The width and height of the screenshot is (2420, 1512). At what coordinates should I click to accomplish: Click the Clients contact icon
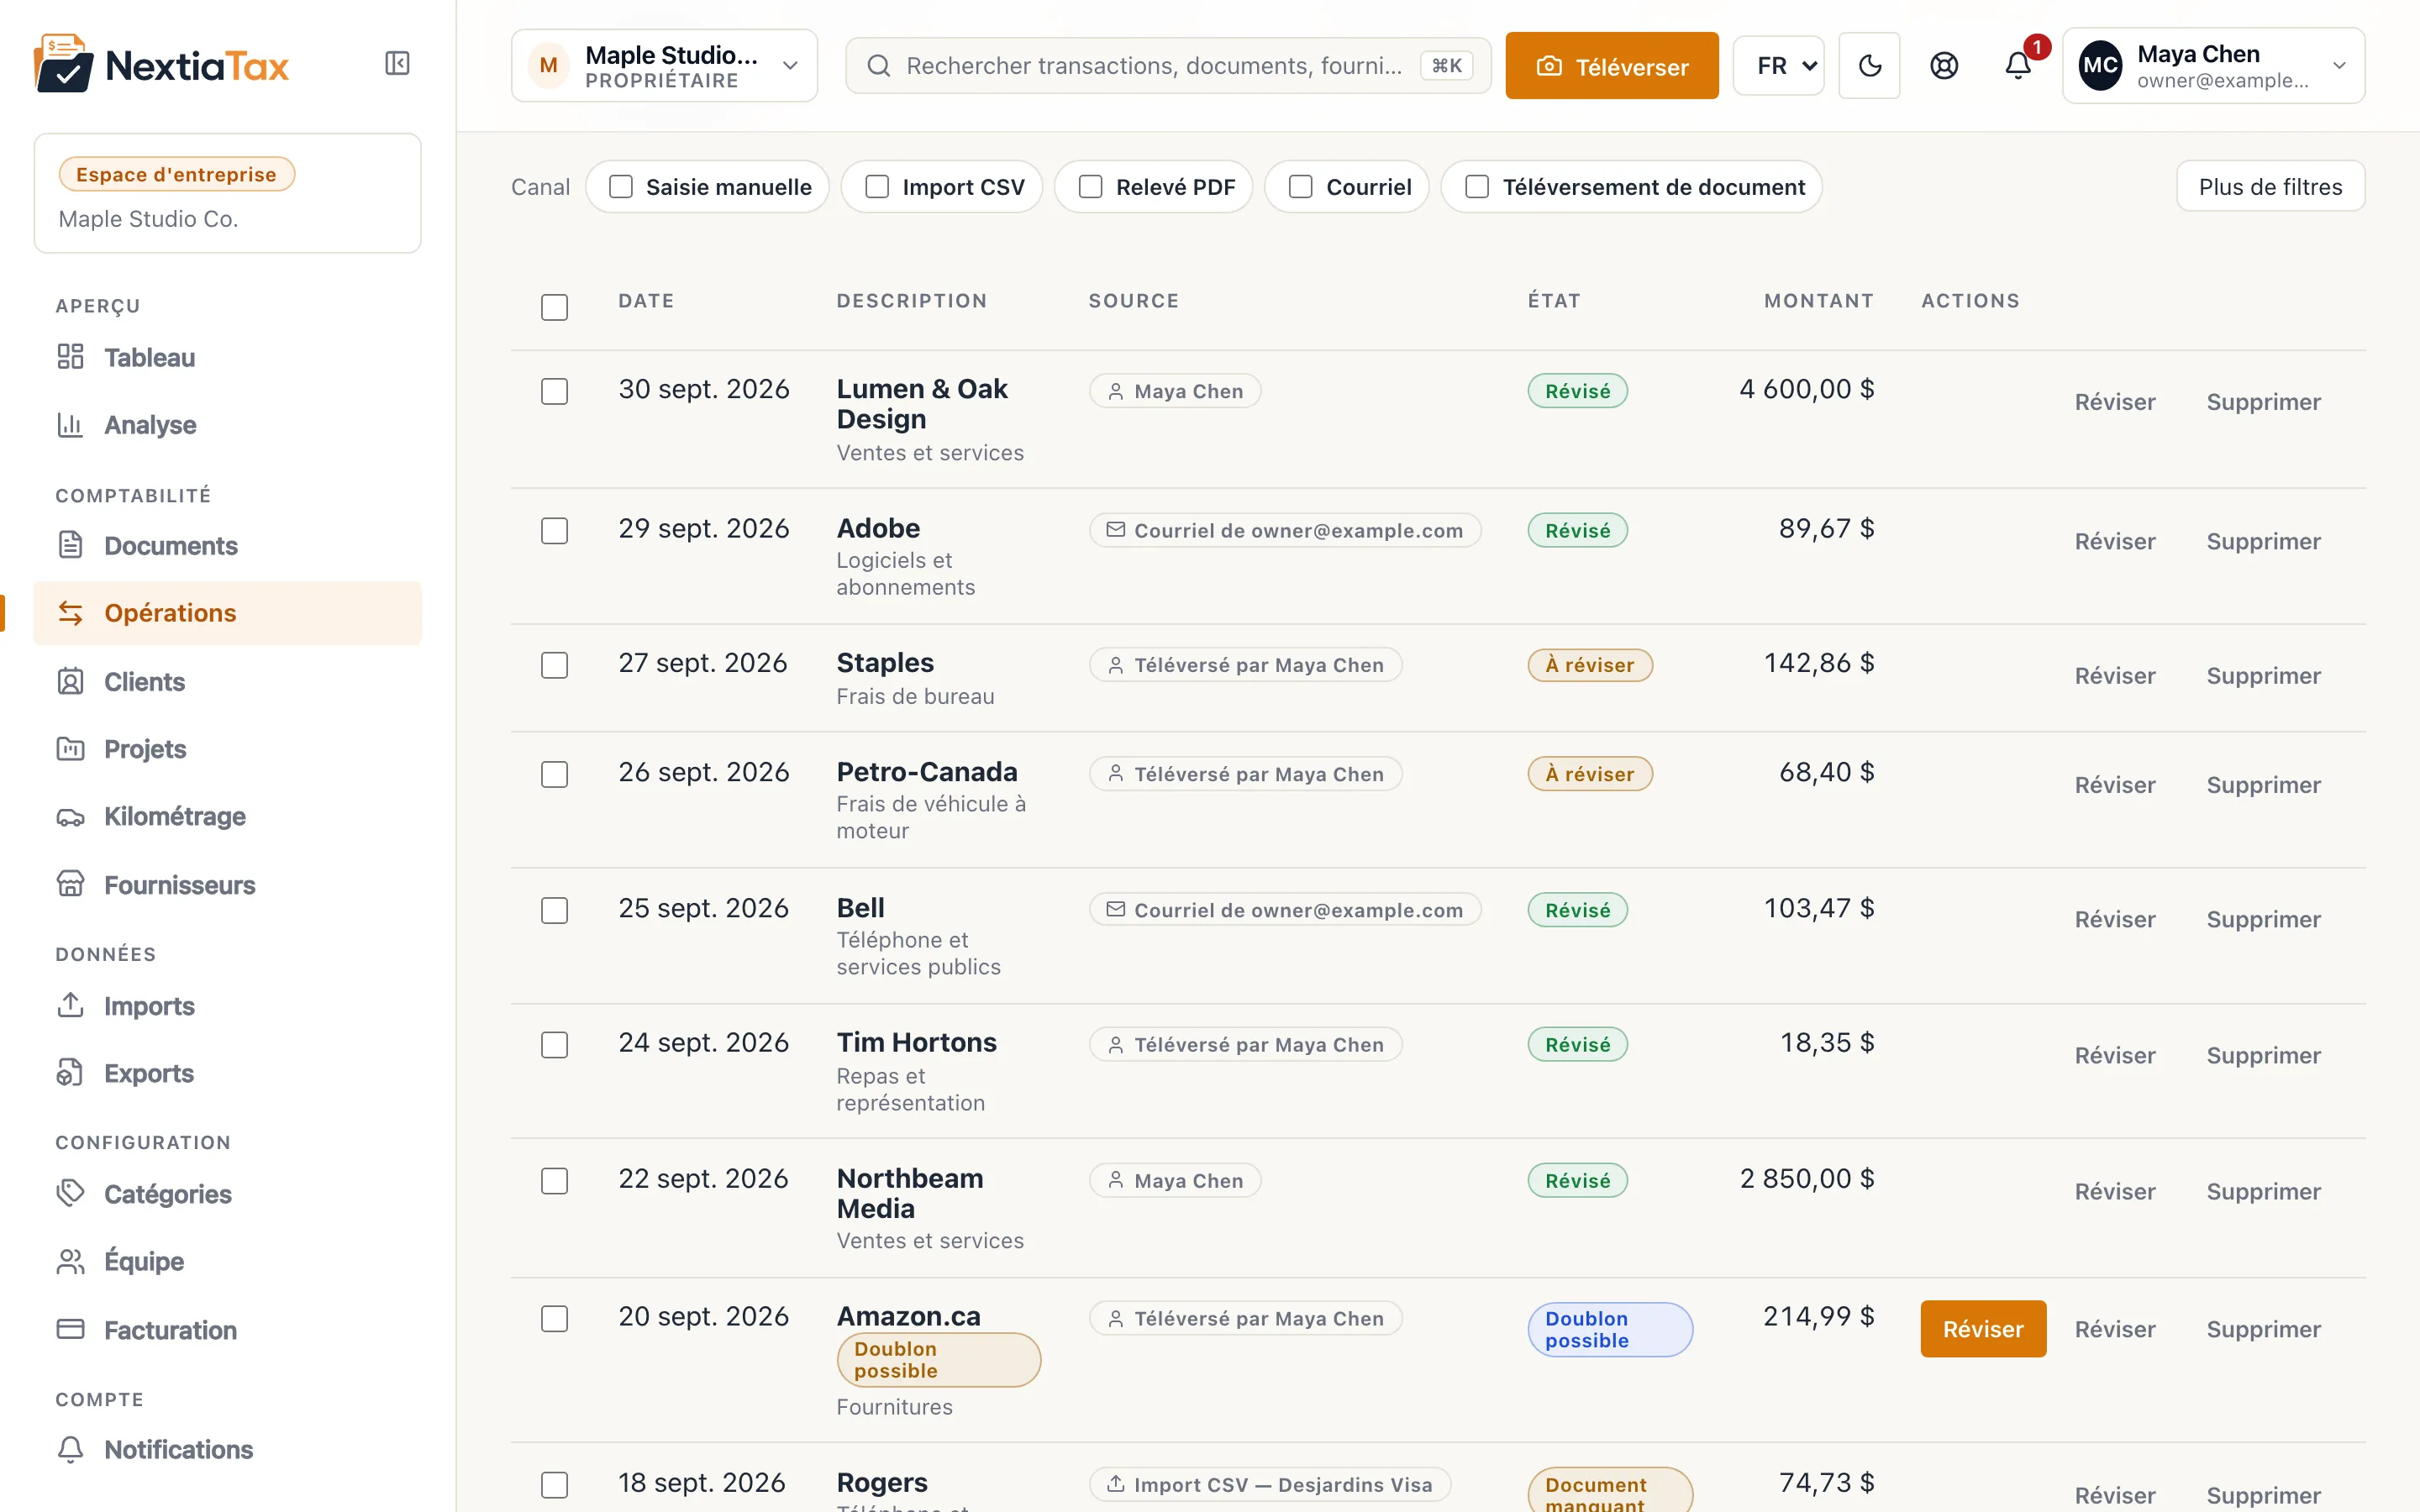pos(70,681)
